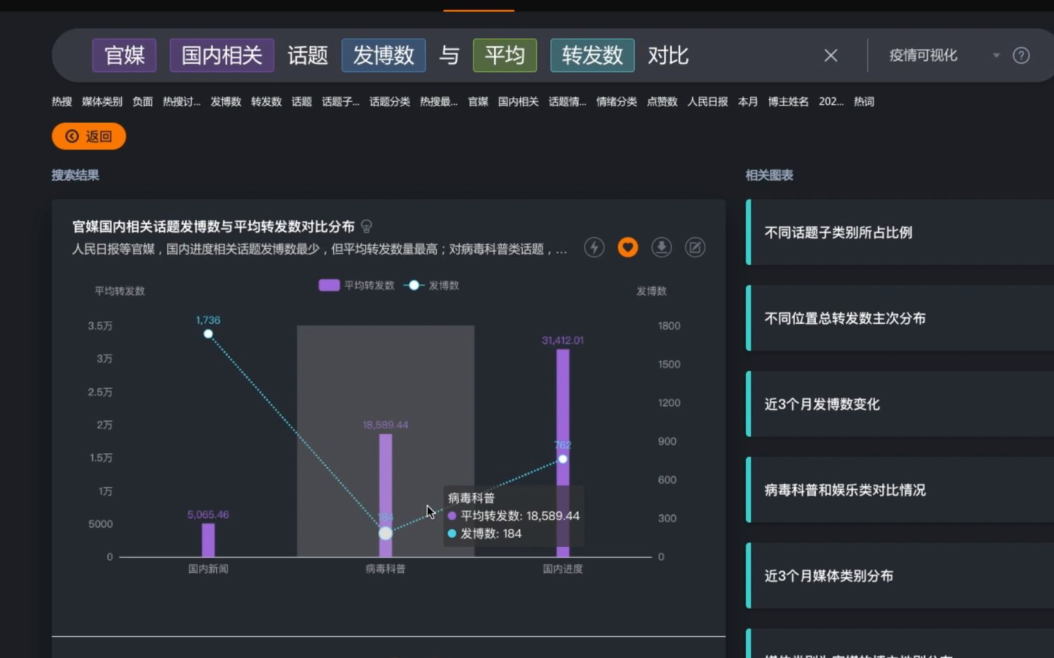The width and height of the screenshot is (1054, 658).
Task: Select the 平均 search token
Action: coord(505,55)
